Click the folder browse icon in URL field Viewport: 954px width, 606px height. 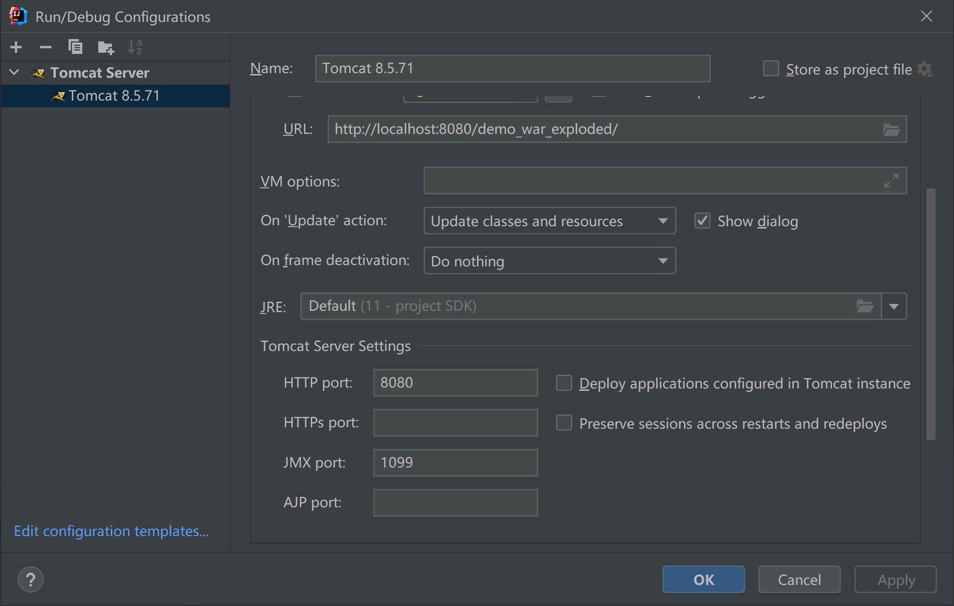[891, 130]
